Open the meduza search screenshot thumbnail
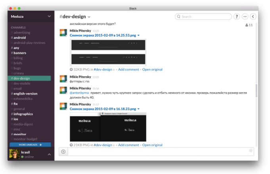Image resolution: width=270 pixels, height=174 pixels. (108, 127)
